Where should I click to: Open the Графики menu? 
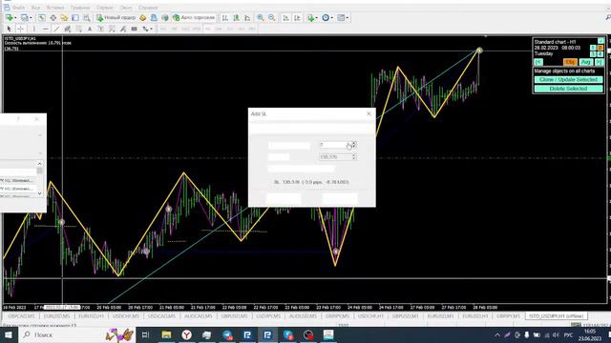[x=80, y=8]
